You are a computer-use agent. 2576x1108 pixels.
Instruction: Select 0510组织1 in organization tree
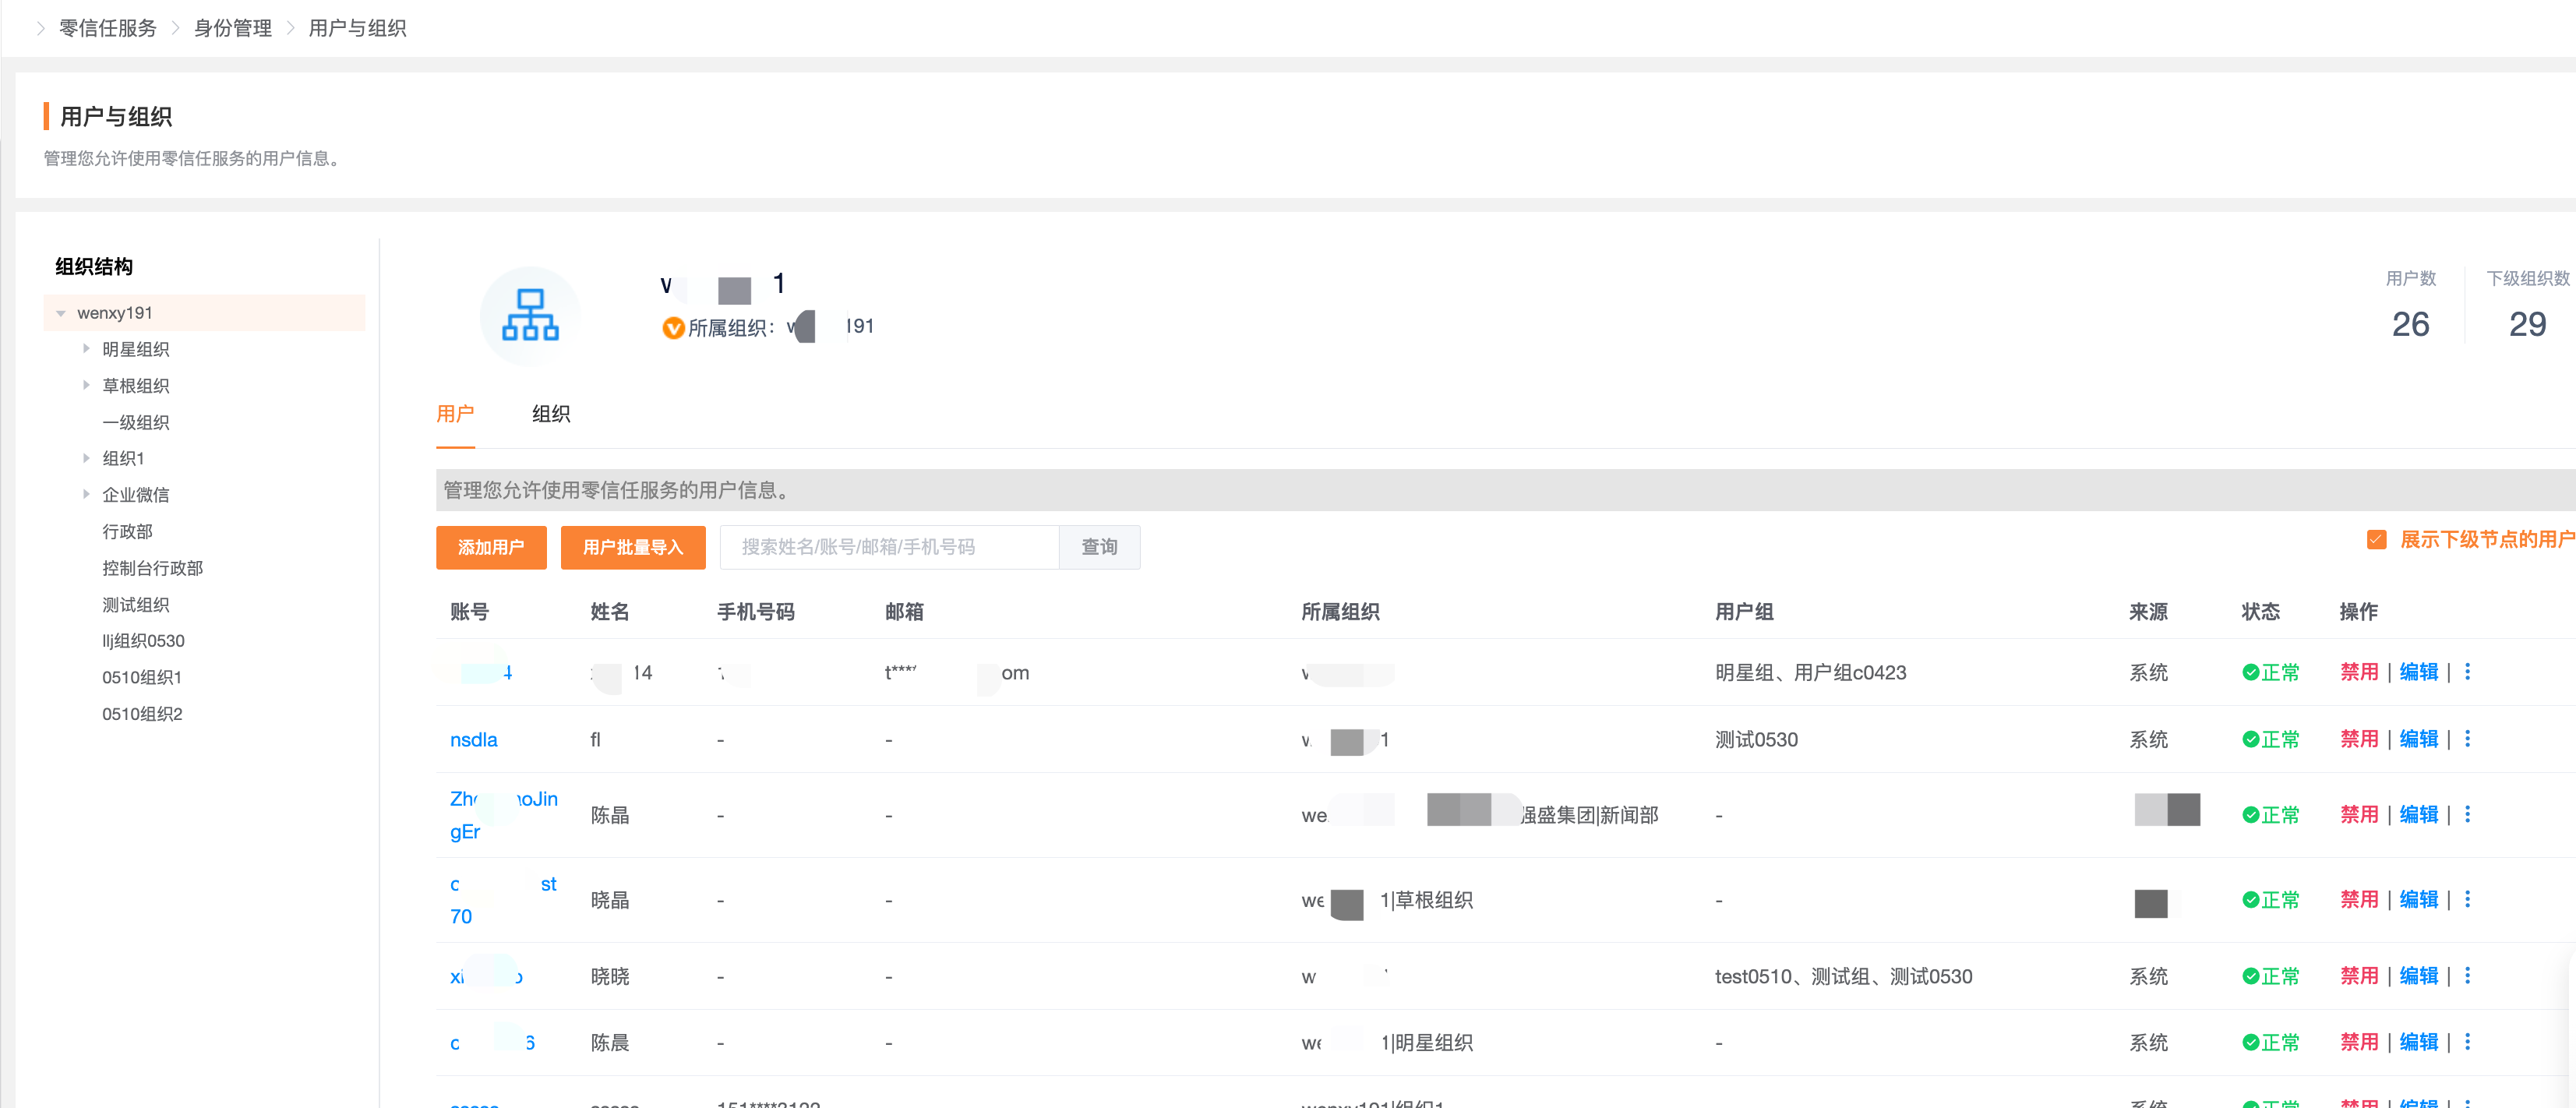pos(142,677)
